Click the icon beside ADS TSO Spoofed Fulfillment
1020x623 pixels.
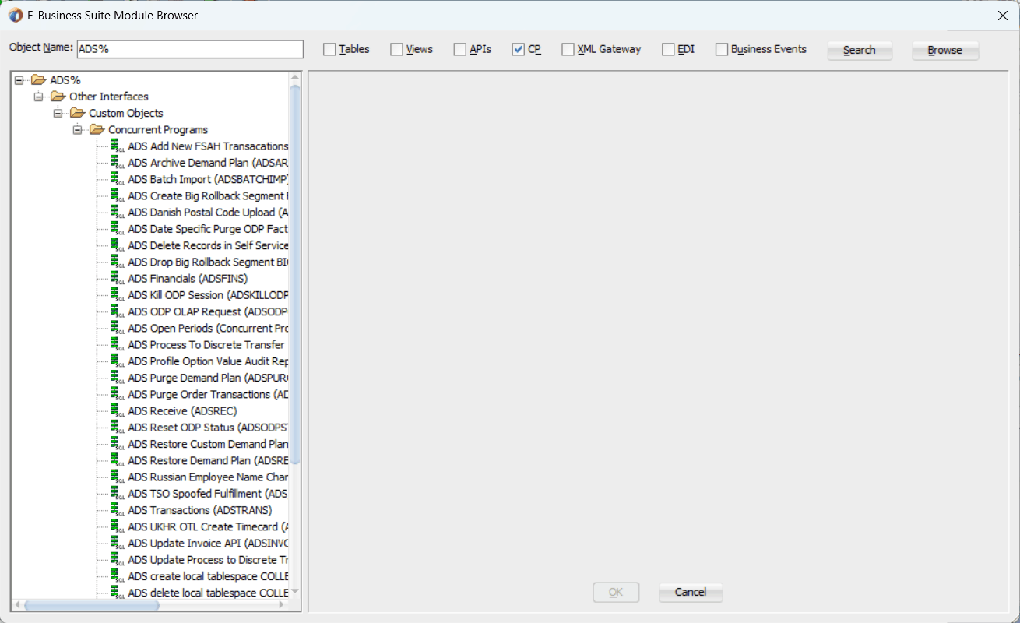pos(118,494)
